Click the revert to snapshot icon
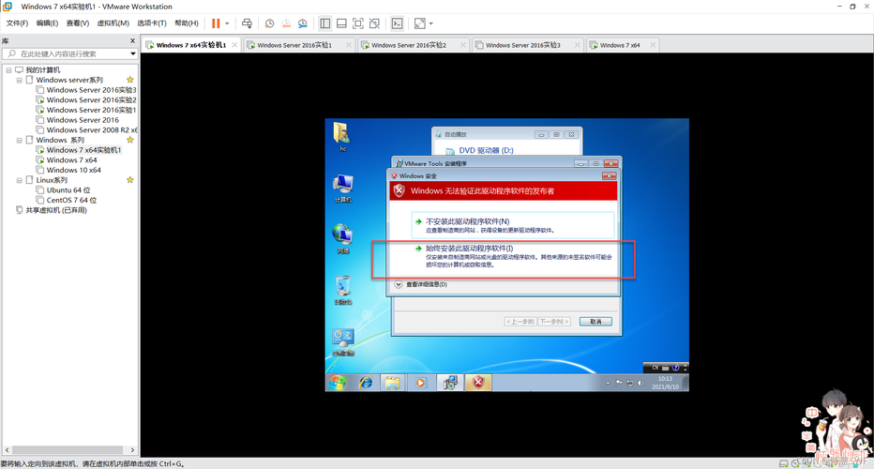Screen dimensions: 874x469 point(286,23)
